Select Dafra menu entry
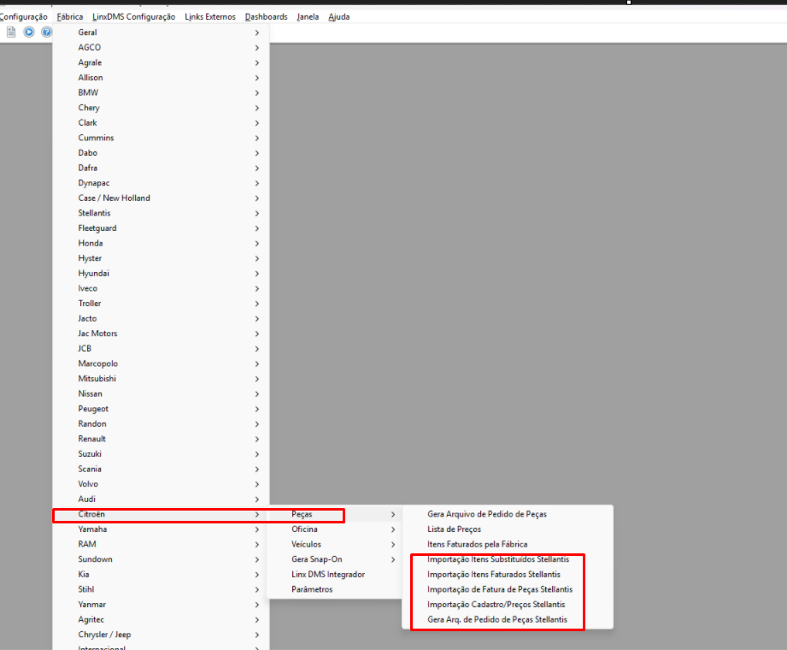The width and height of the screenshot is (787, 650). click(161, 168)
